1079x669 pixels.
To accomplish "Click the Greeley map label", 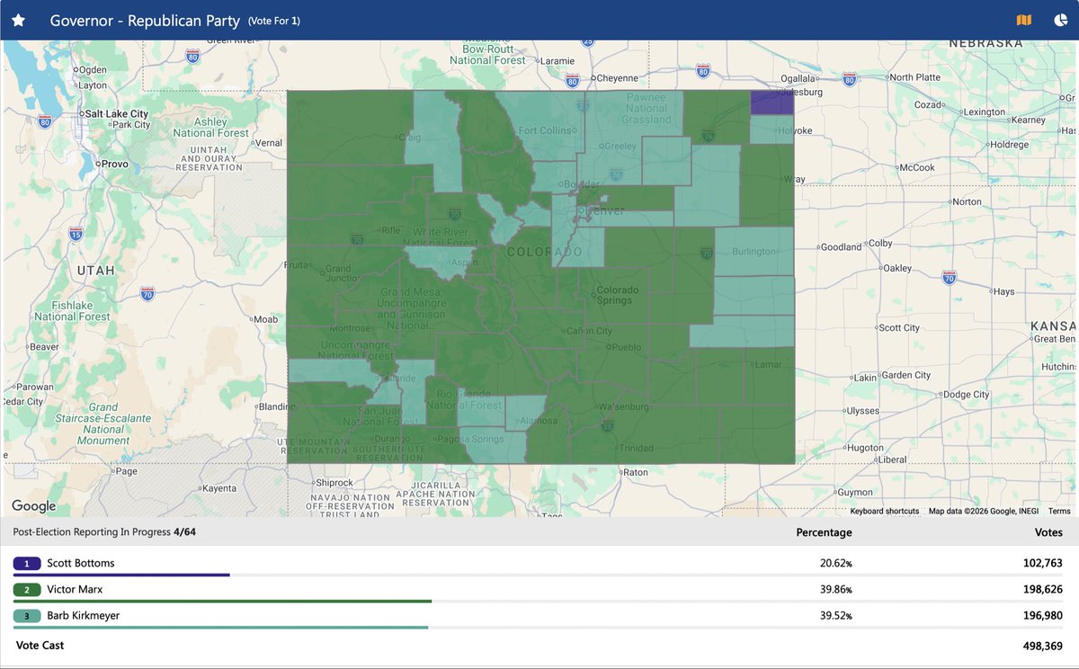I will coord(621,147).
